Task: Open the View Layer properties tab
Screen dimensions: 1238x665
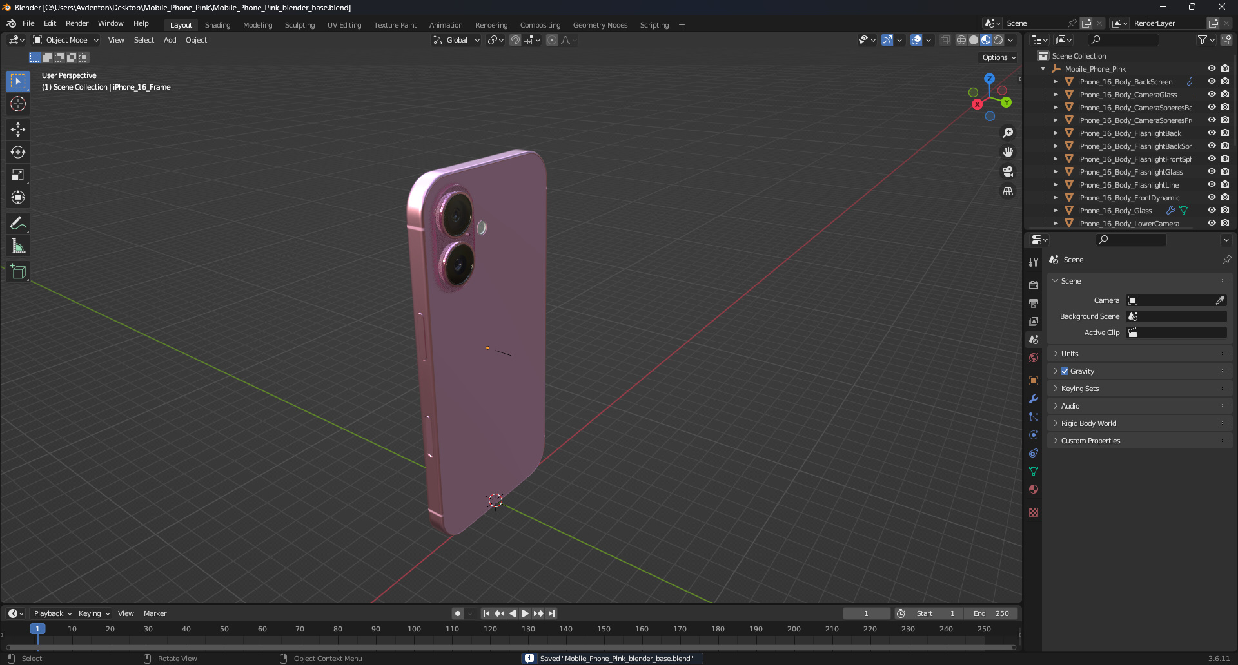Action: point(1034,321)
